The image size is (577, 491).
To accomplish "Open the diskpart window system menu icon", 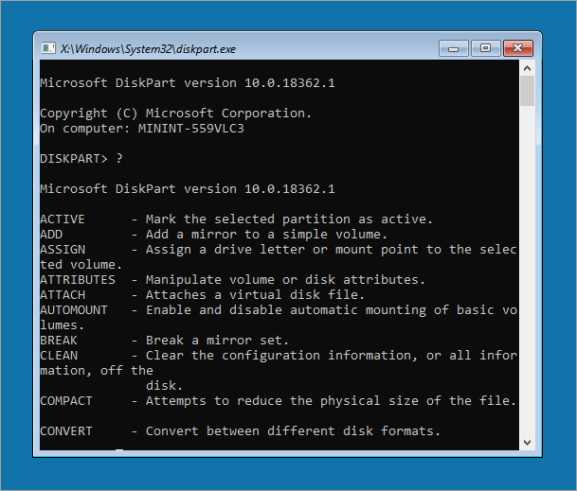I will [x=47, y=47].
